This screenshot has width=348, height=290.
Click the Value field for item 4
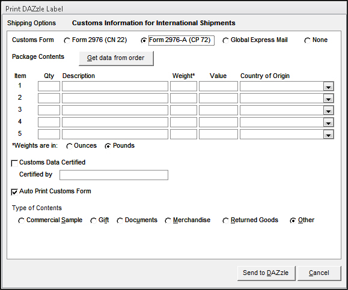218,122
